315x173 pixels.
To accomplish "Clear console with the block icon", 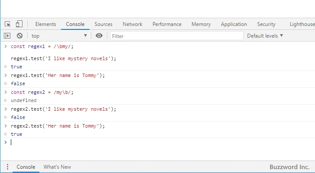I will 19,36.
